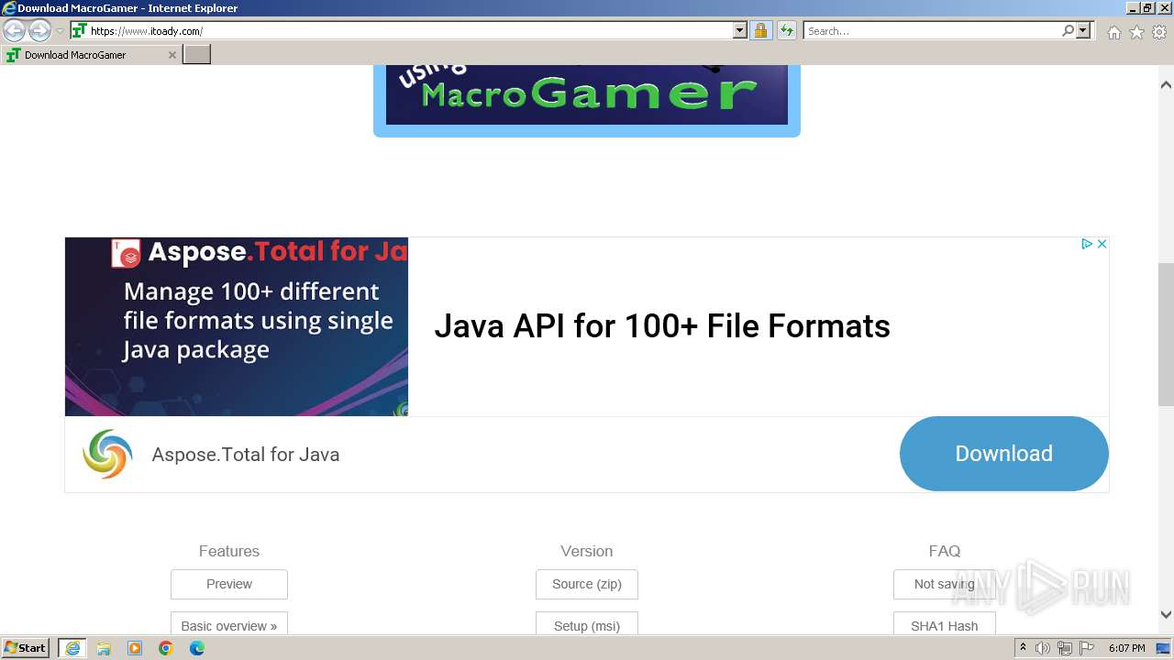Click the browser Forward arrow button

point(39,31)
